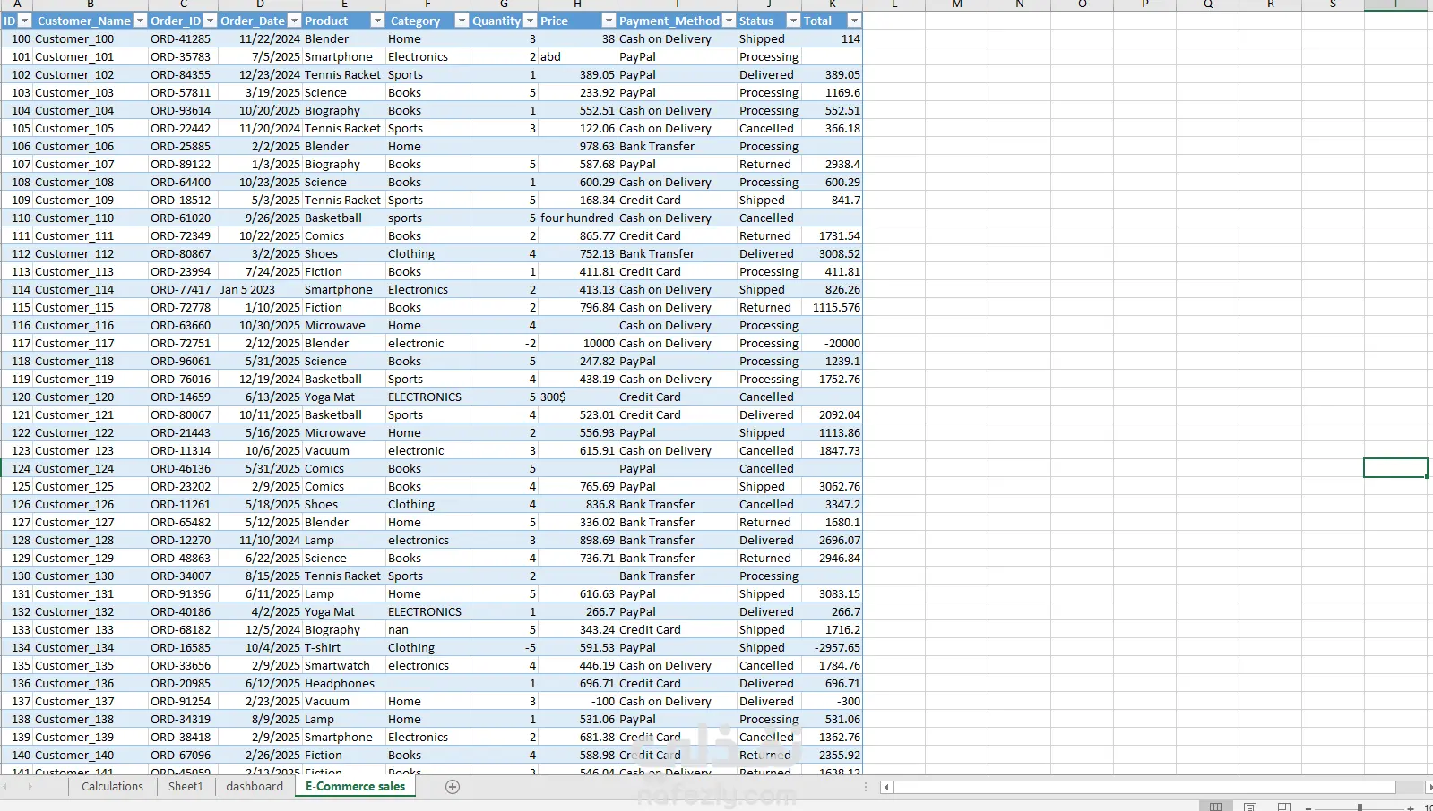Click the left arrow of horizontal scrollbar
The height and width of the screenshot is (811, 1433).
tap(886, 787)
